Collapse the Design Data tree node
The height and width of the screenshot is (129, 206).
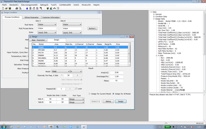pyautogui.click(x=154, y=19)
